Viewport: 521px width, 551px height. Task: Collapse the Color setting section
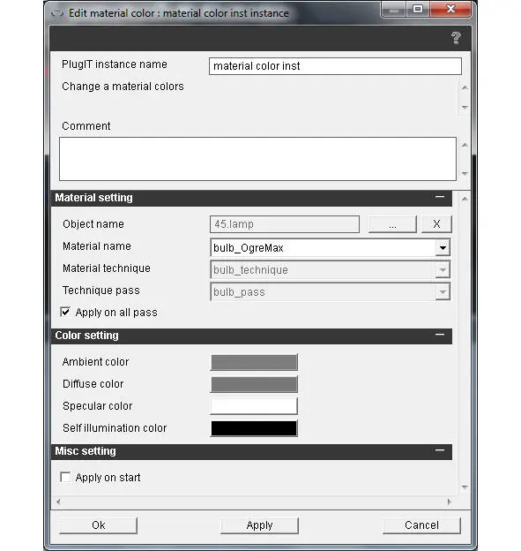[x=440, y=335]
